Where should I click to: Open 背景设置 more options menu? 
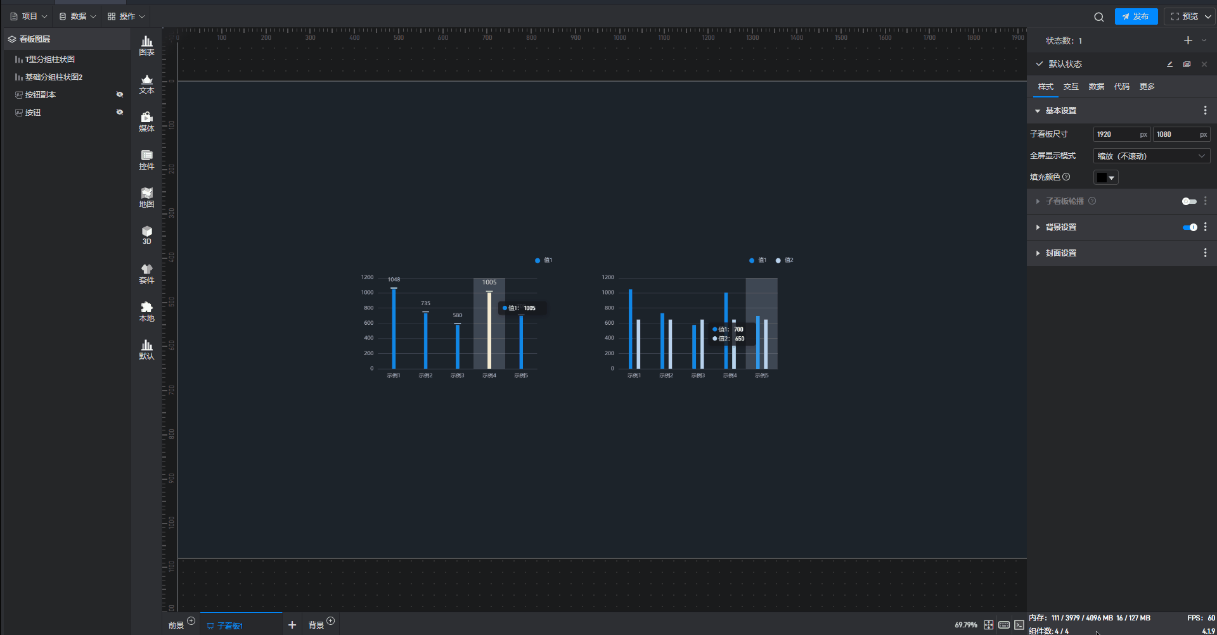(1205, 227)
